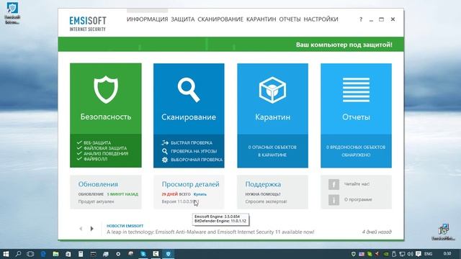Click the info icon beside О программе
The image size is (461, 259).
(x=334, y=200)
